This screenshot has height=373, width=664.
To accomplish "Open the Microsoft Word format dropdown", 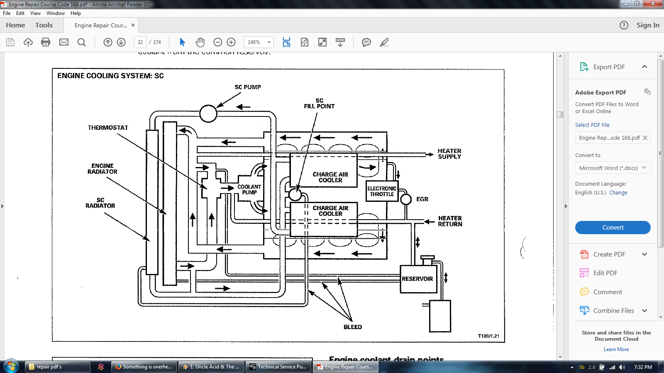I will pos(613,168).
